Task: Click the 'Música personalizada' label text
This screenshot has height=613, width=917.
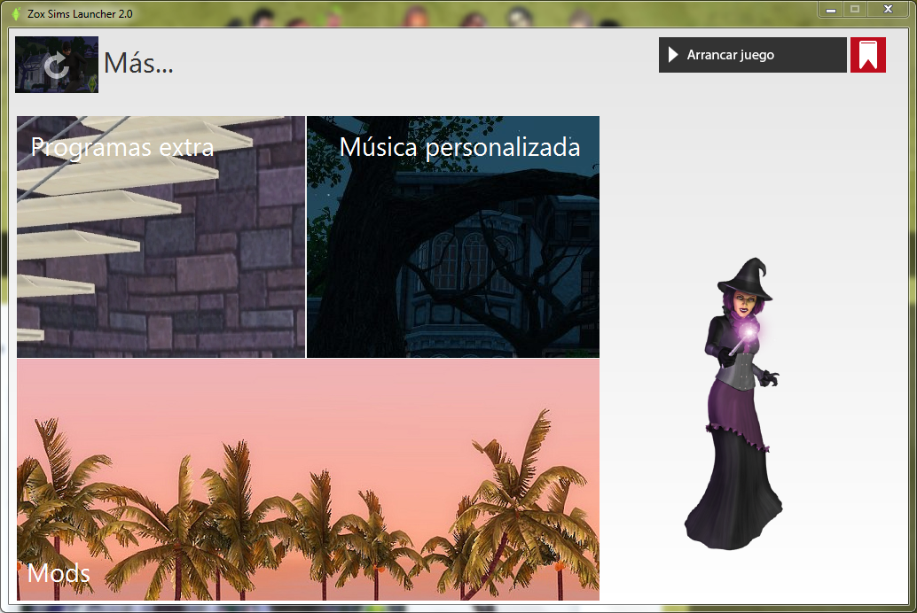Action: point(458,148)
